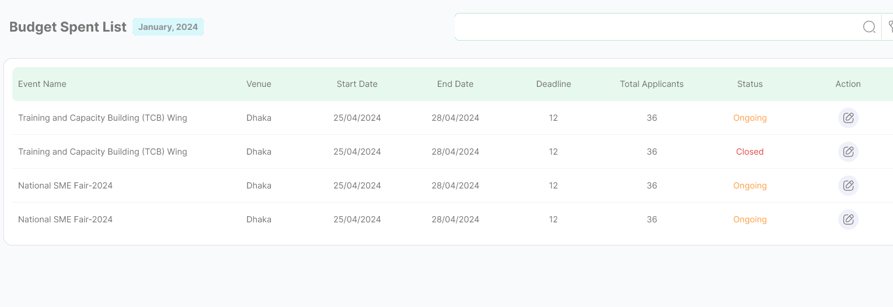Open the January, 2024 month selector
The width and height of the screenshot is (893, 307).
click(168, 27)
